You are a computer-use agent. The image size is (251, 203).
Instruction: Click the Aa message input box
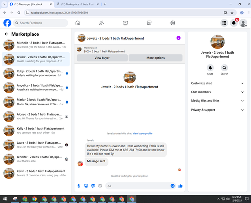[x=138, y=186]
